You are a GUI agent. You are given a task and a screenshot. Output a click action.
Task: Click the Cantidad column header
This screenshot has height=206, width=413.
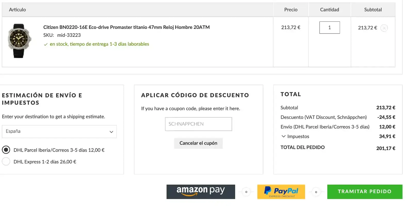tap(329, 10)
